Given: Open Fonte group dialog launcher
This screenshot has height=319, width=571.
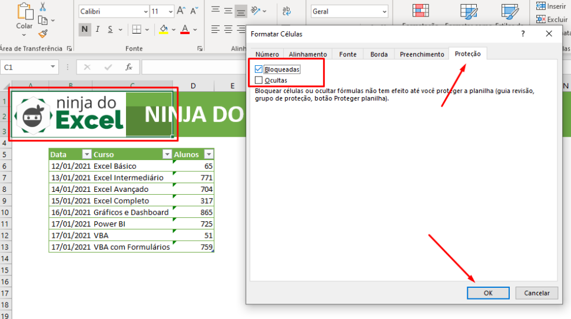Looking at the screenshot, I should coord(200,48).
